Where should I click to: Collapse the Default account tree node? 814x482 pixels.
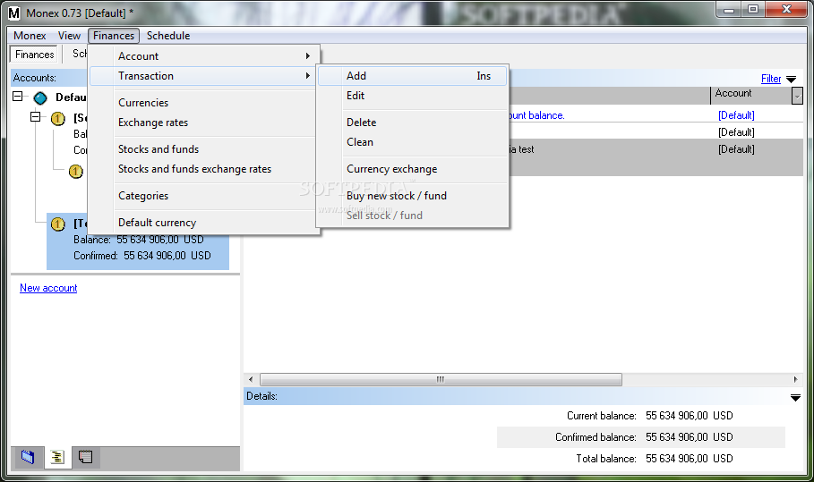18,97
